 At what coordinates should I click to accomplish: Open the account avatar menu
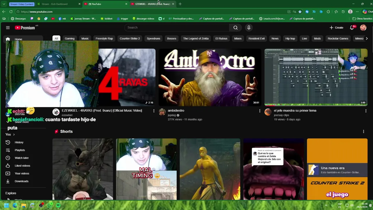(x=363, y=27)
